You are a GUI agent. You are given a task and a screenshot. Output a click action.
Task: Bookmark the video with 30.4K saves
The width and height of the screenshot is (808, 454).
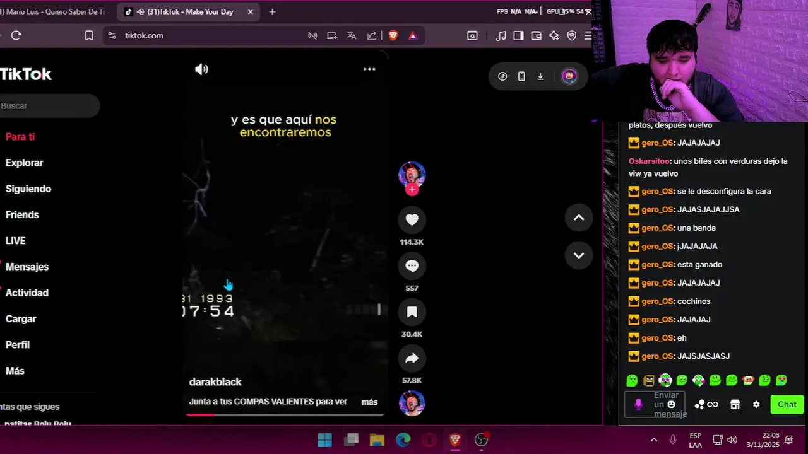(x=412, y=311)
